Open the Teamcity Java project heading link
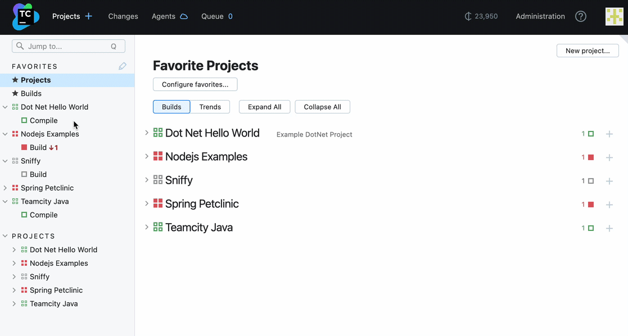Image resolution: width=628 pixels, height=336 pixels. [x=199, y=227]
